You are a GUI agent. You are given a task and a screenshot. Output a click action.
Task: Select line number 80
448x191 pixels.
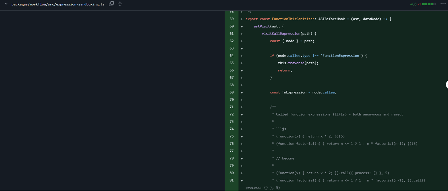pos(232,173)
